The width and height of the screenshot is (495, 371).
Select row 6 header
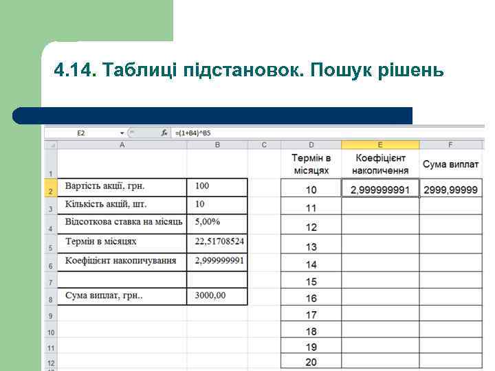51,262
